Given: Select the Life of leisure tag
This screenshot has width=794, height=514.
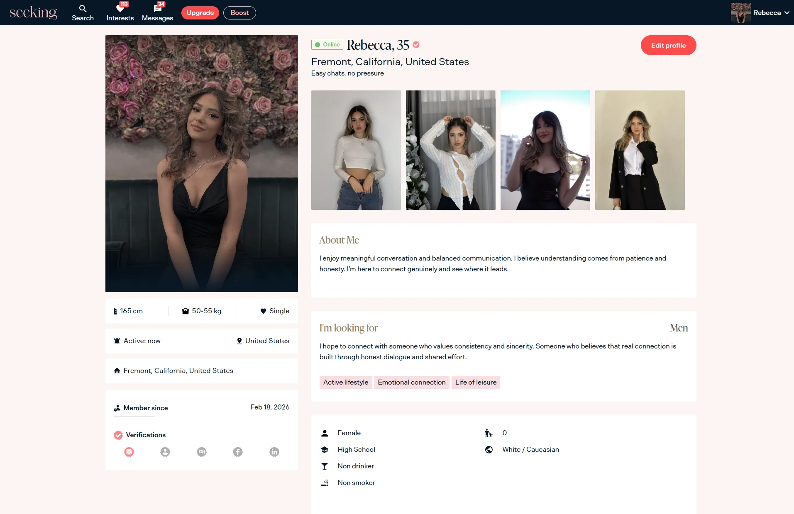Looking at the screenshot, I should 476,382.
